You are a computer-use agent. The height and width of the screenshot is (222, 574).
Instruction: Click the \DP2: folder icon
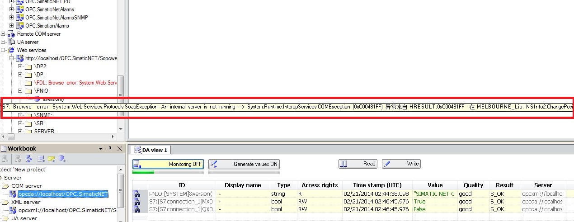tap(28, 66)
